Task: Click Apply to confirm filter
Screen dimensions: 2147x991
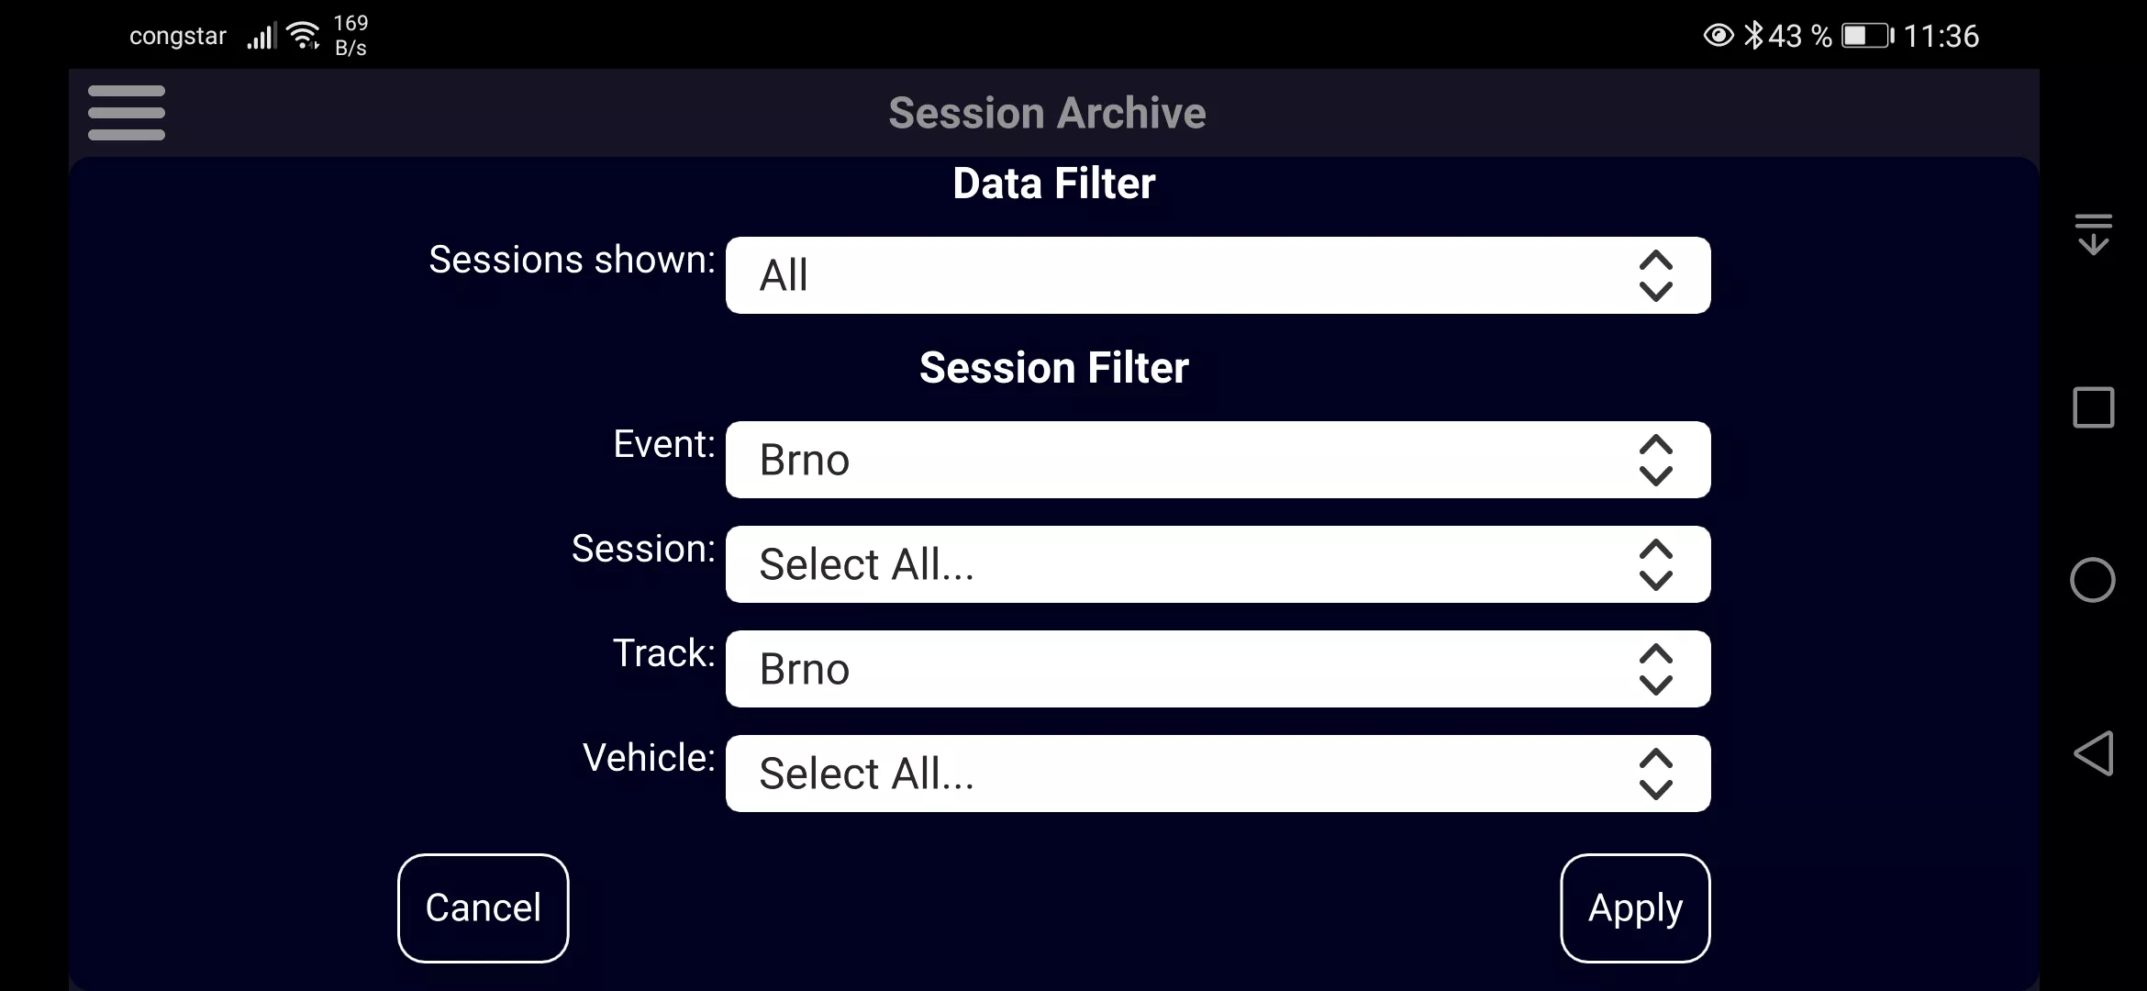Action: [1635, 907]
